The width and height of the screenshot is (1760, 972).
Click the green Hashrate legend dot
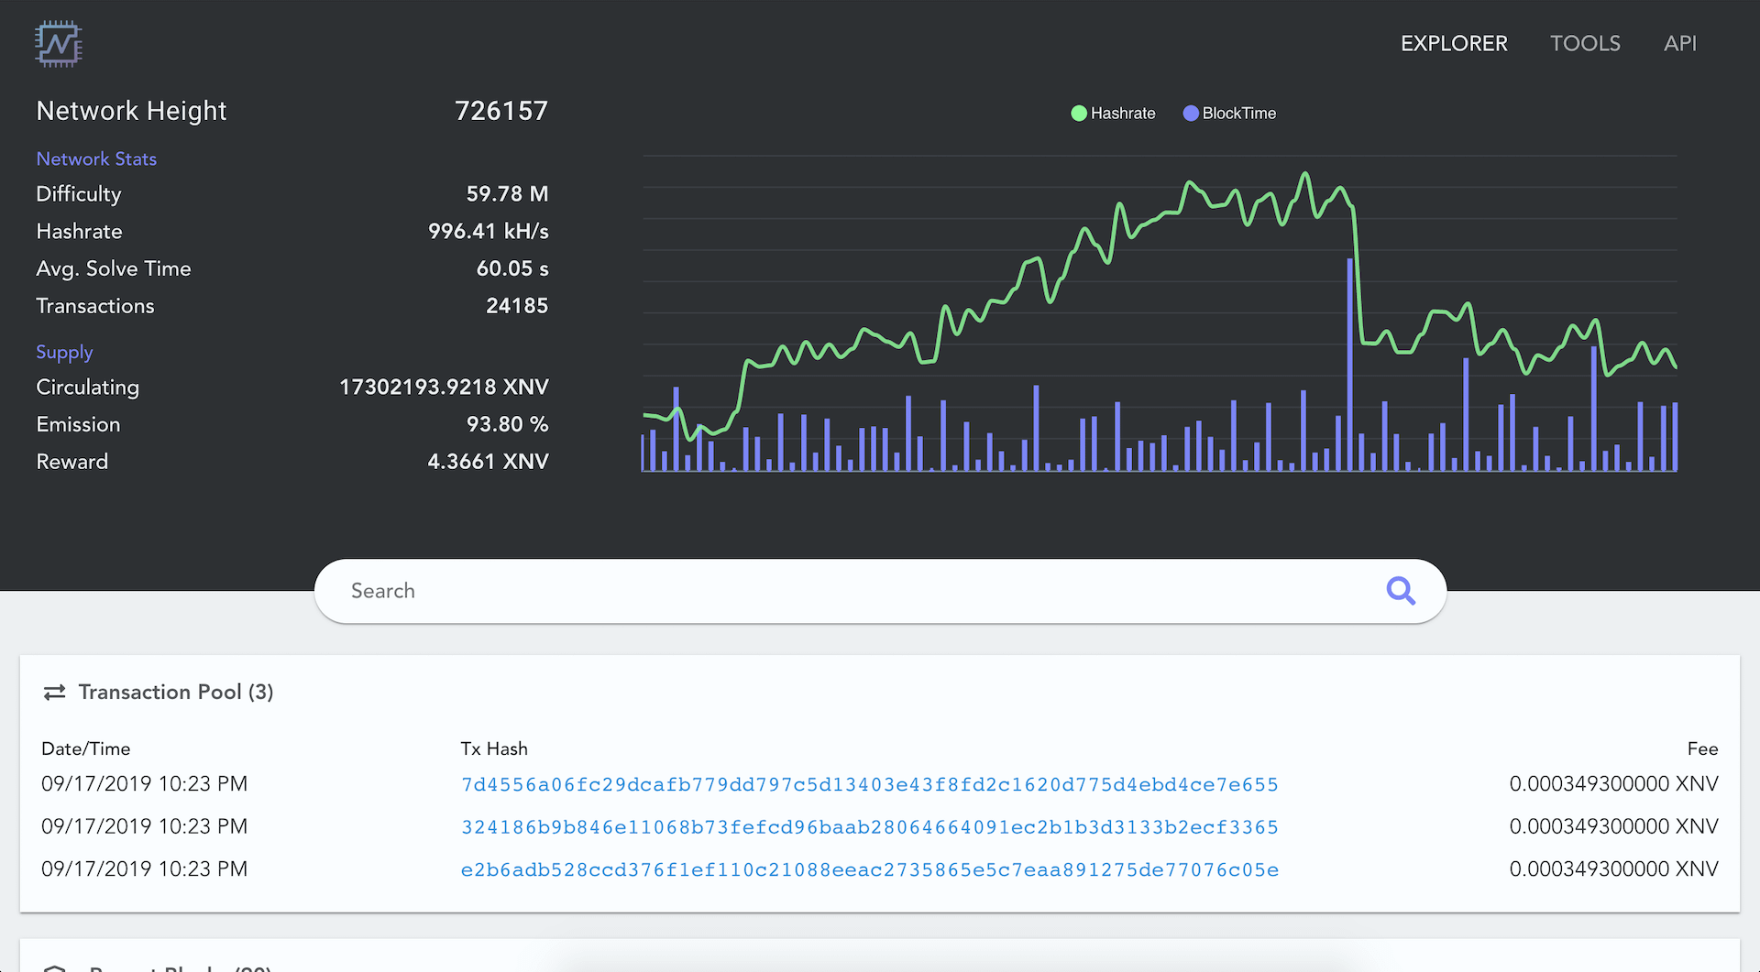[1078, 113]
